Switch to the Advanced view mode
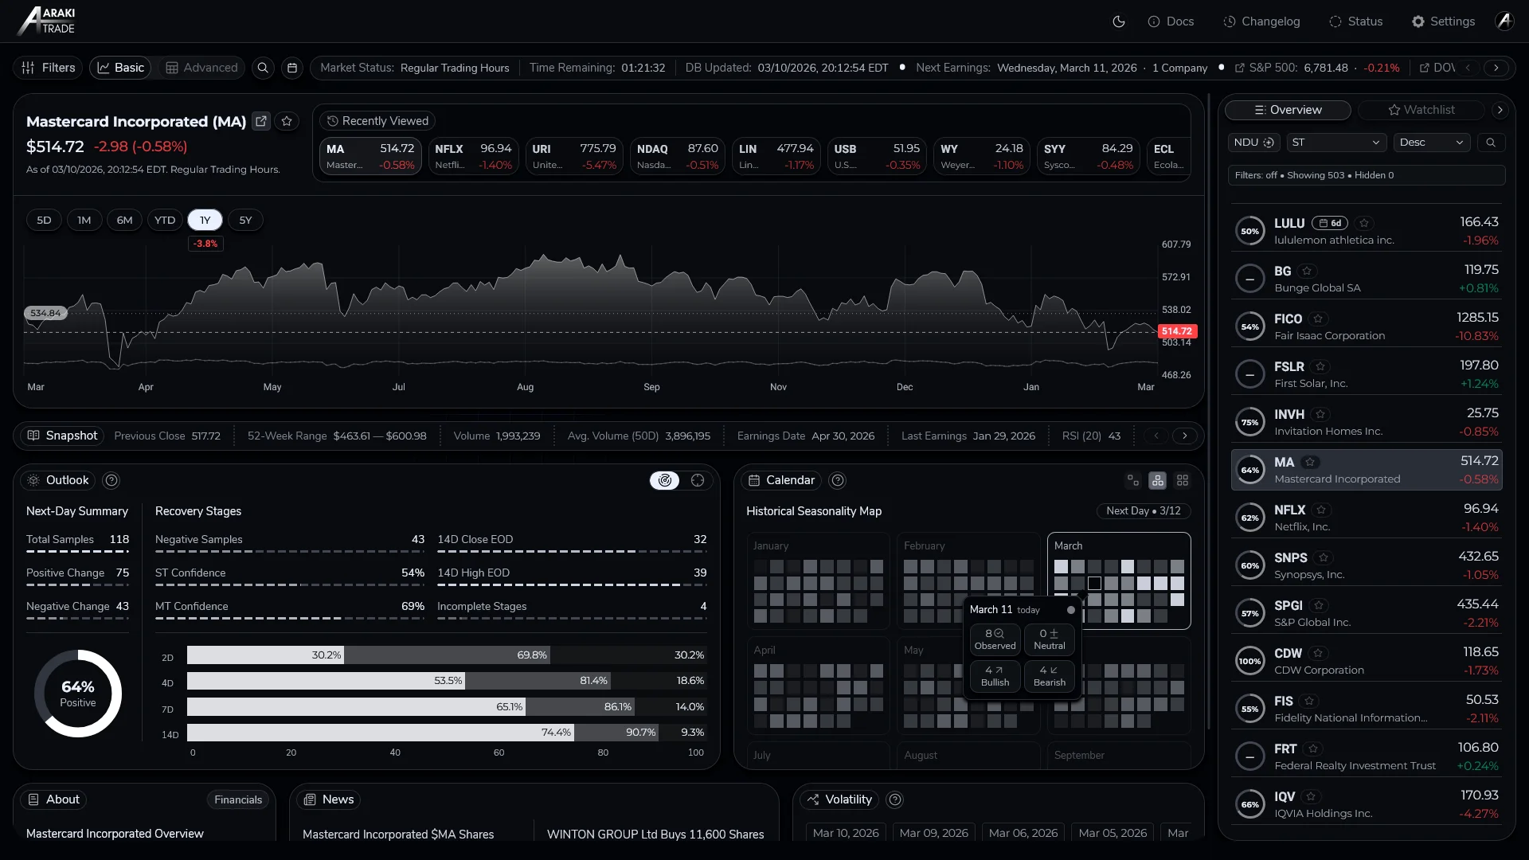Screen dimensions: 1529x860 (200, 68)
